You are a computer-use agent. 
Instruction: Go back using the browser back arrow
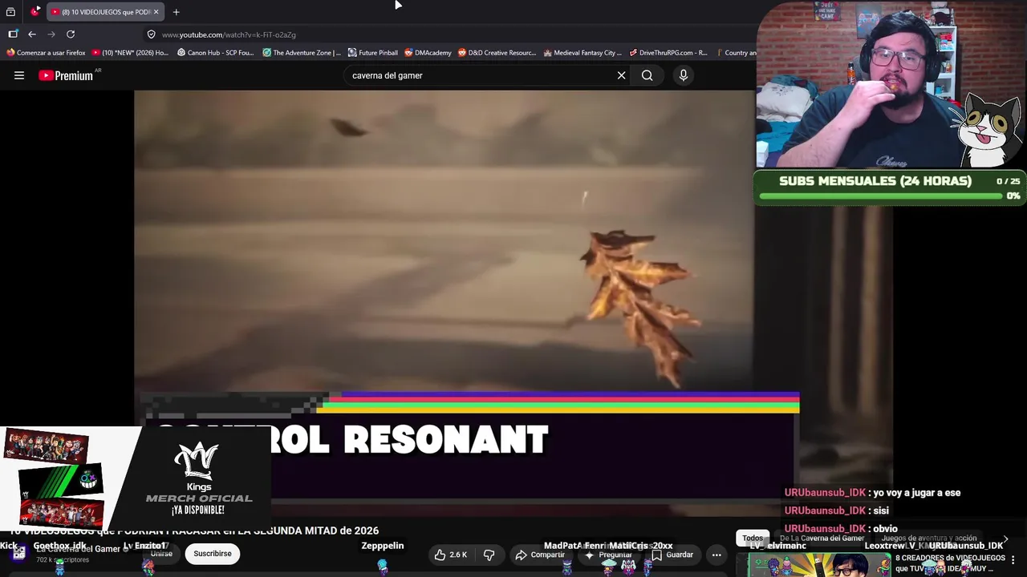pyautogui.click(x=32, y=34)
